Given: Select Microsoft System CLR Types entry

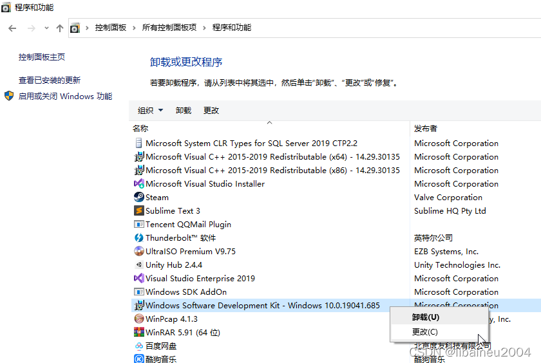Looking at the screenshot, I should coord(252,144).
